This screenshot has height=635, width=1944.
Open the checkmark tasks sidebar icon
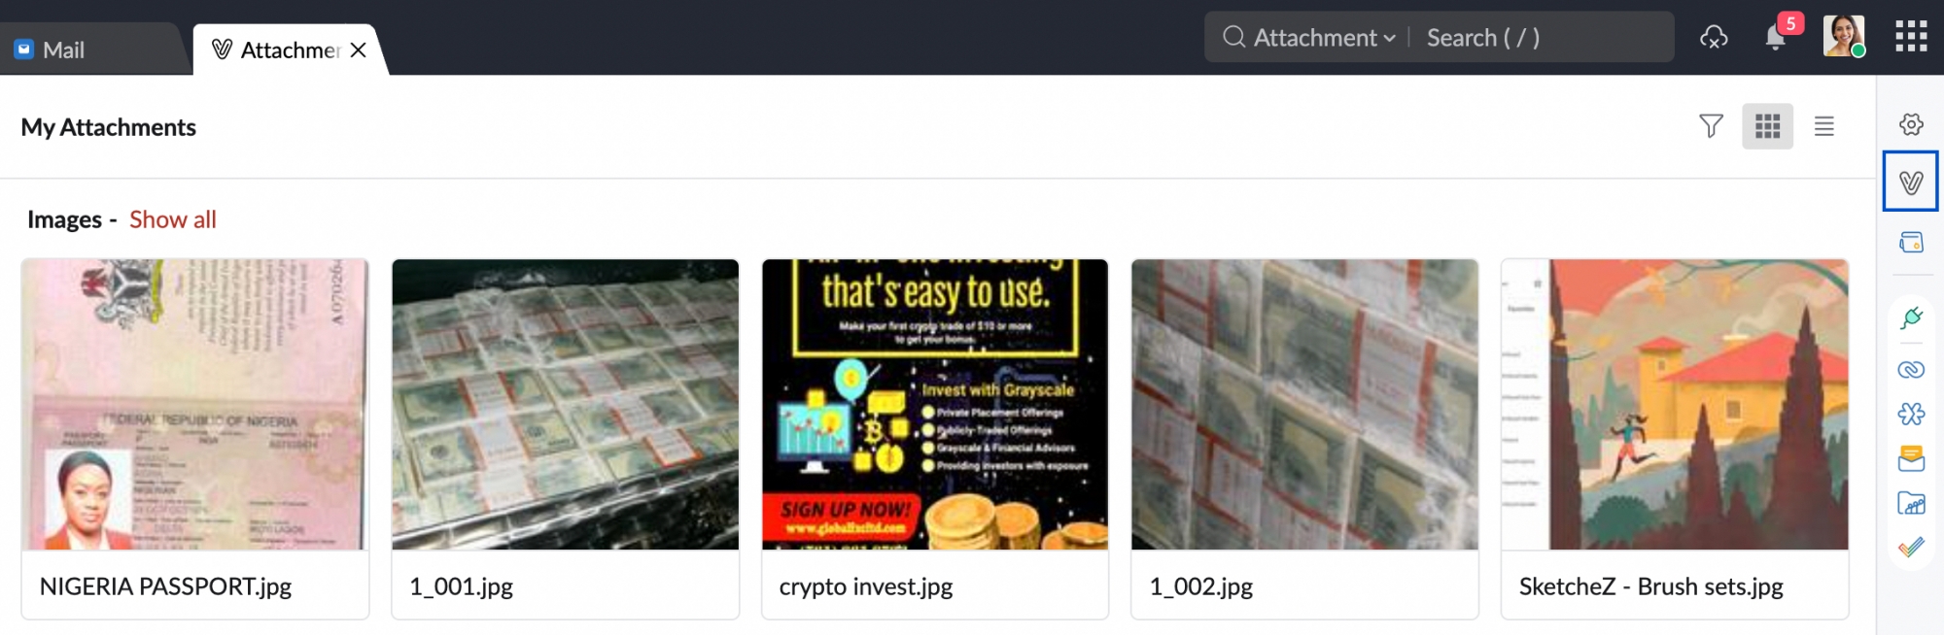pos(1911,547)
